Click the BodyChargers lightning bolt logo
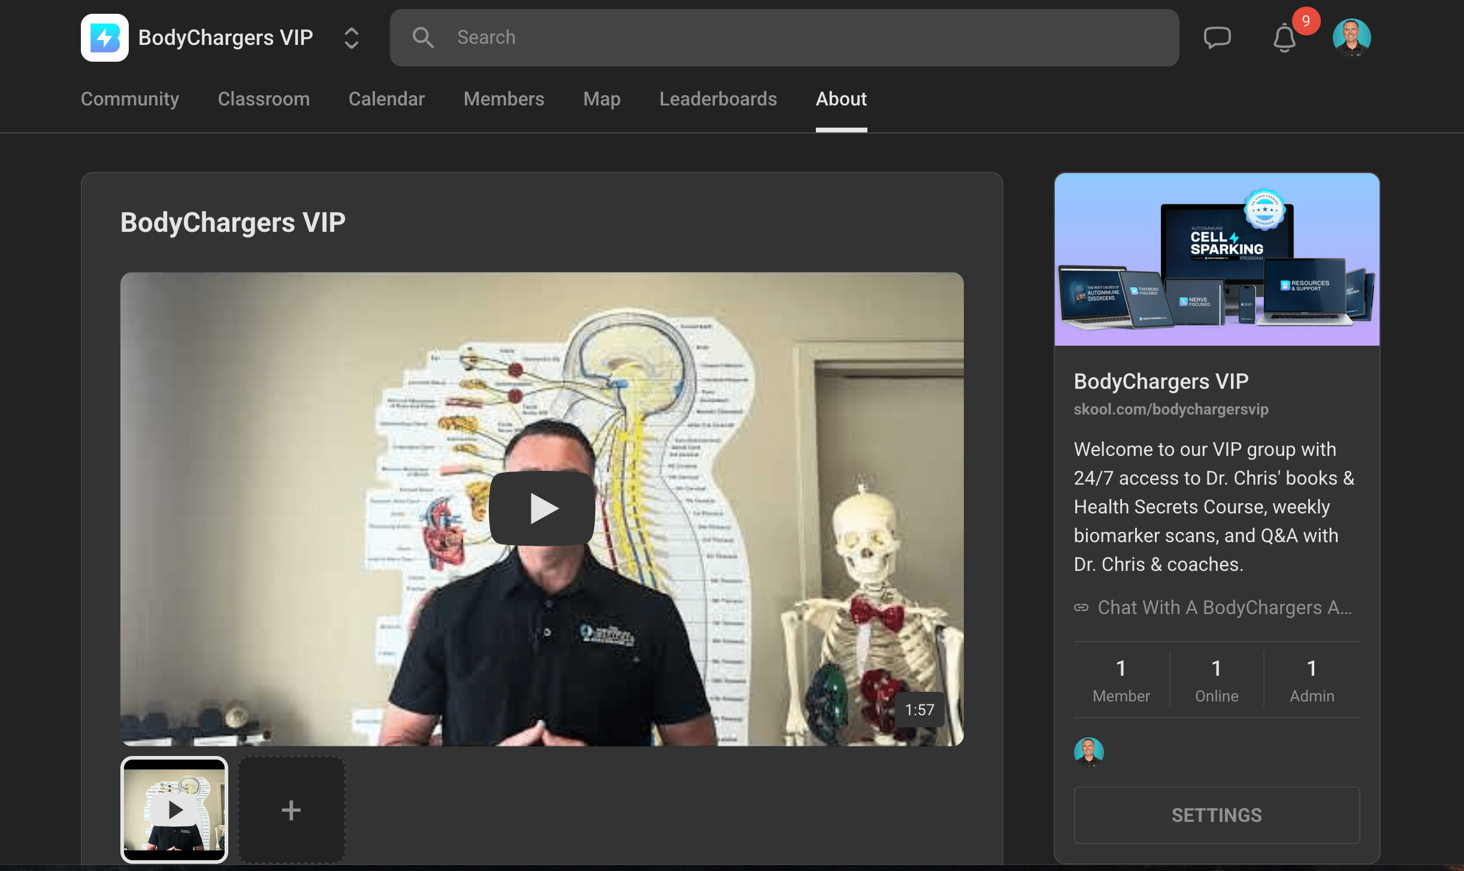This screenshot has width=1464, height=871. coord(105,38)
